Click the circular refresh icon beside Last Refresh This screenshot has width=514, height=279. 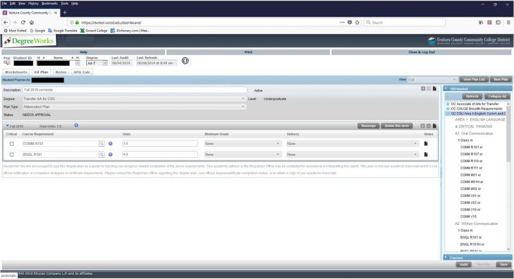click(185, 61)
